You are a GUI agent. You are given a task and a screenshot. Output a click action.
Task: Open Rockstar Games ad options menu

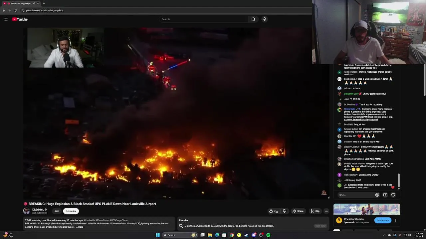coord(396,220)
